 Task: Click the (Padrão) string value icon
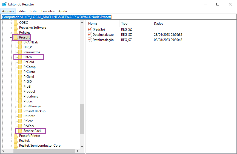tap(90, 29)
